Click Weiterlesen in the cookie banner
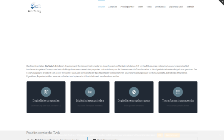224x140 pixels. 172,135
